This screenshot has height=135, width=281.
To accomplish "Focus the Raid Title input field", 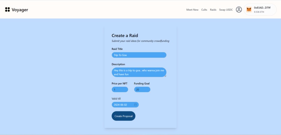I will (x=139, y=55).
